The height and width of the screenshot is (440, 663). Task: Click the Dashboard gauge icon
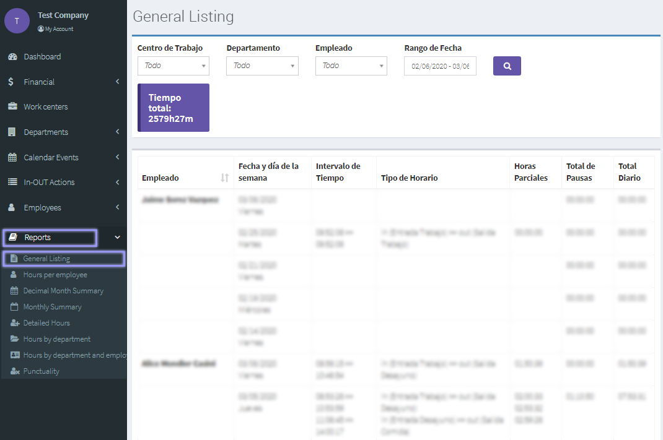pyautogui.click(x=12, y=57)
